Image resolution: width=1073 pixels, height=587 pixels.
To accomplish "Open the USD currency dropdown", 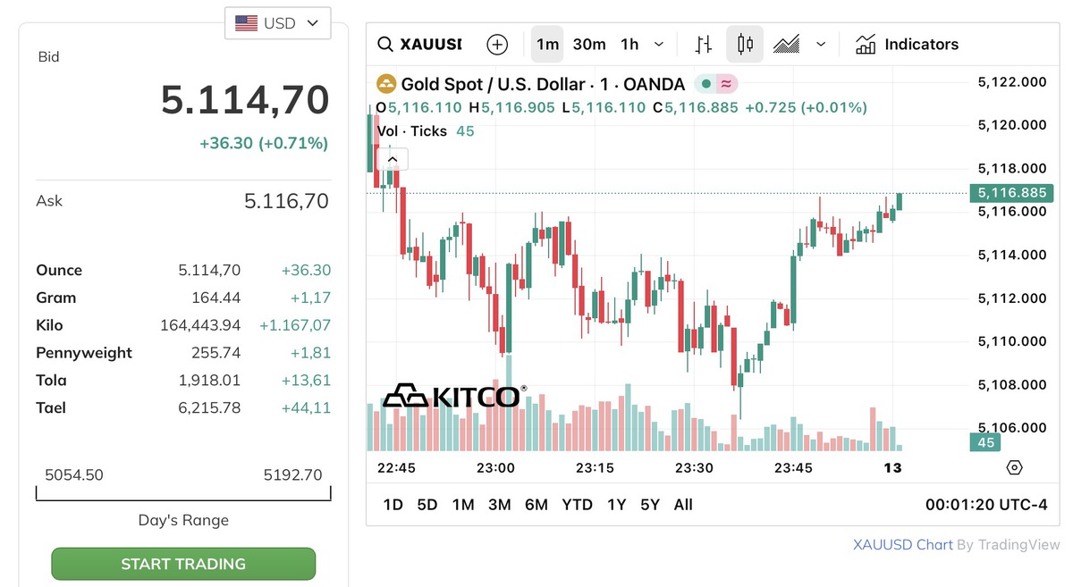I will (x=277, y=23).
